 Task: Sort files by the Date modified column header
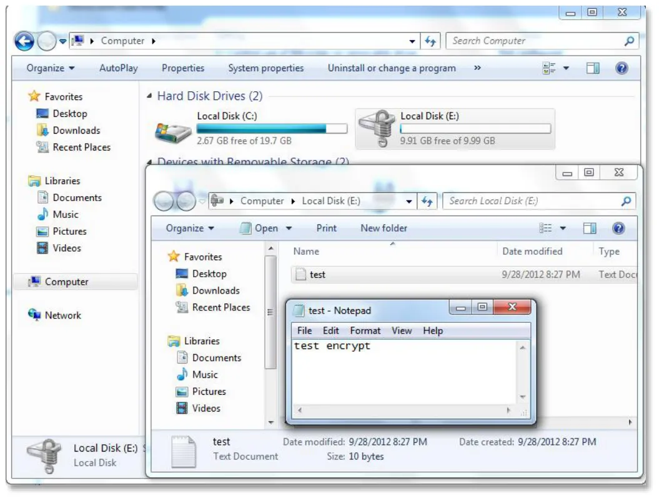coord(532,252)
